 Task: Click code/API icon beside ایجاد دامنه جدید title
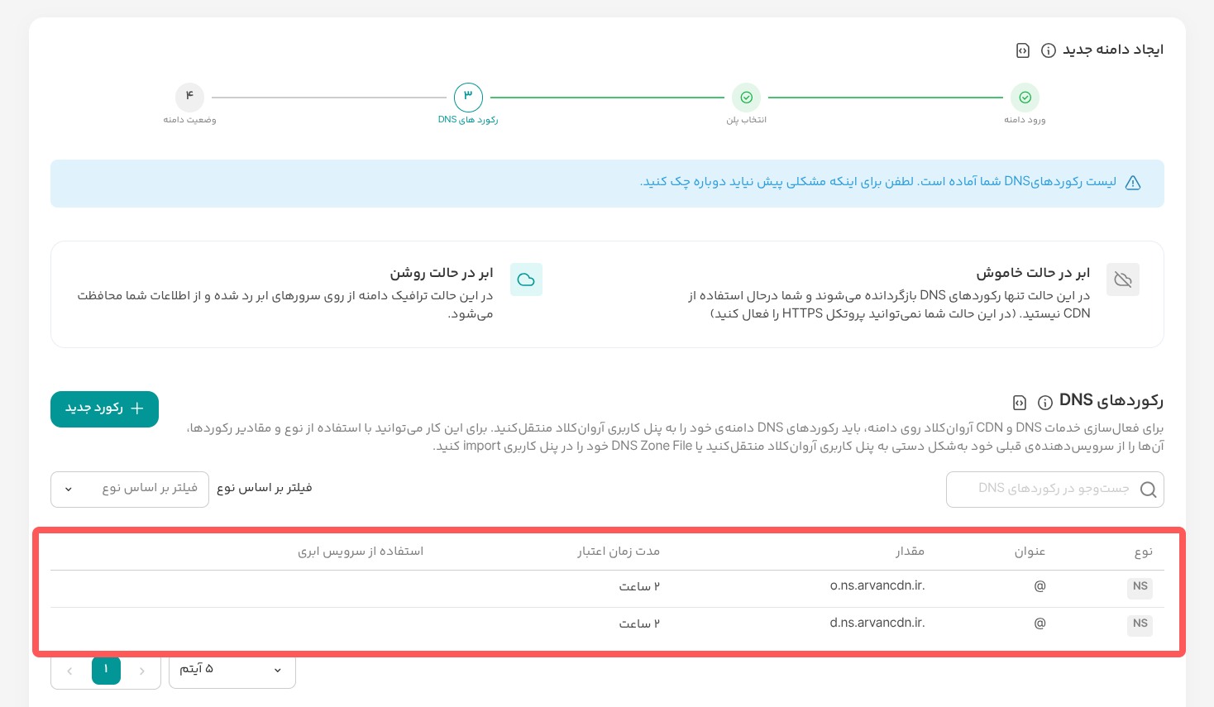coord(1023,50)
